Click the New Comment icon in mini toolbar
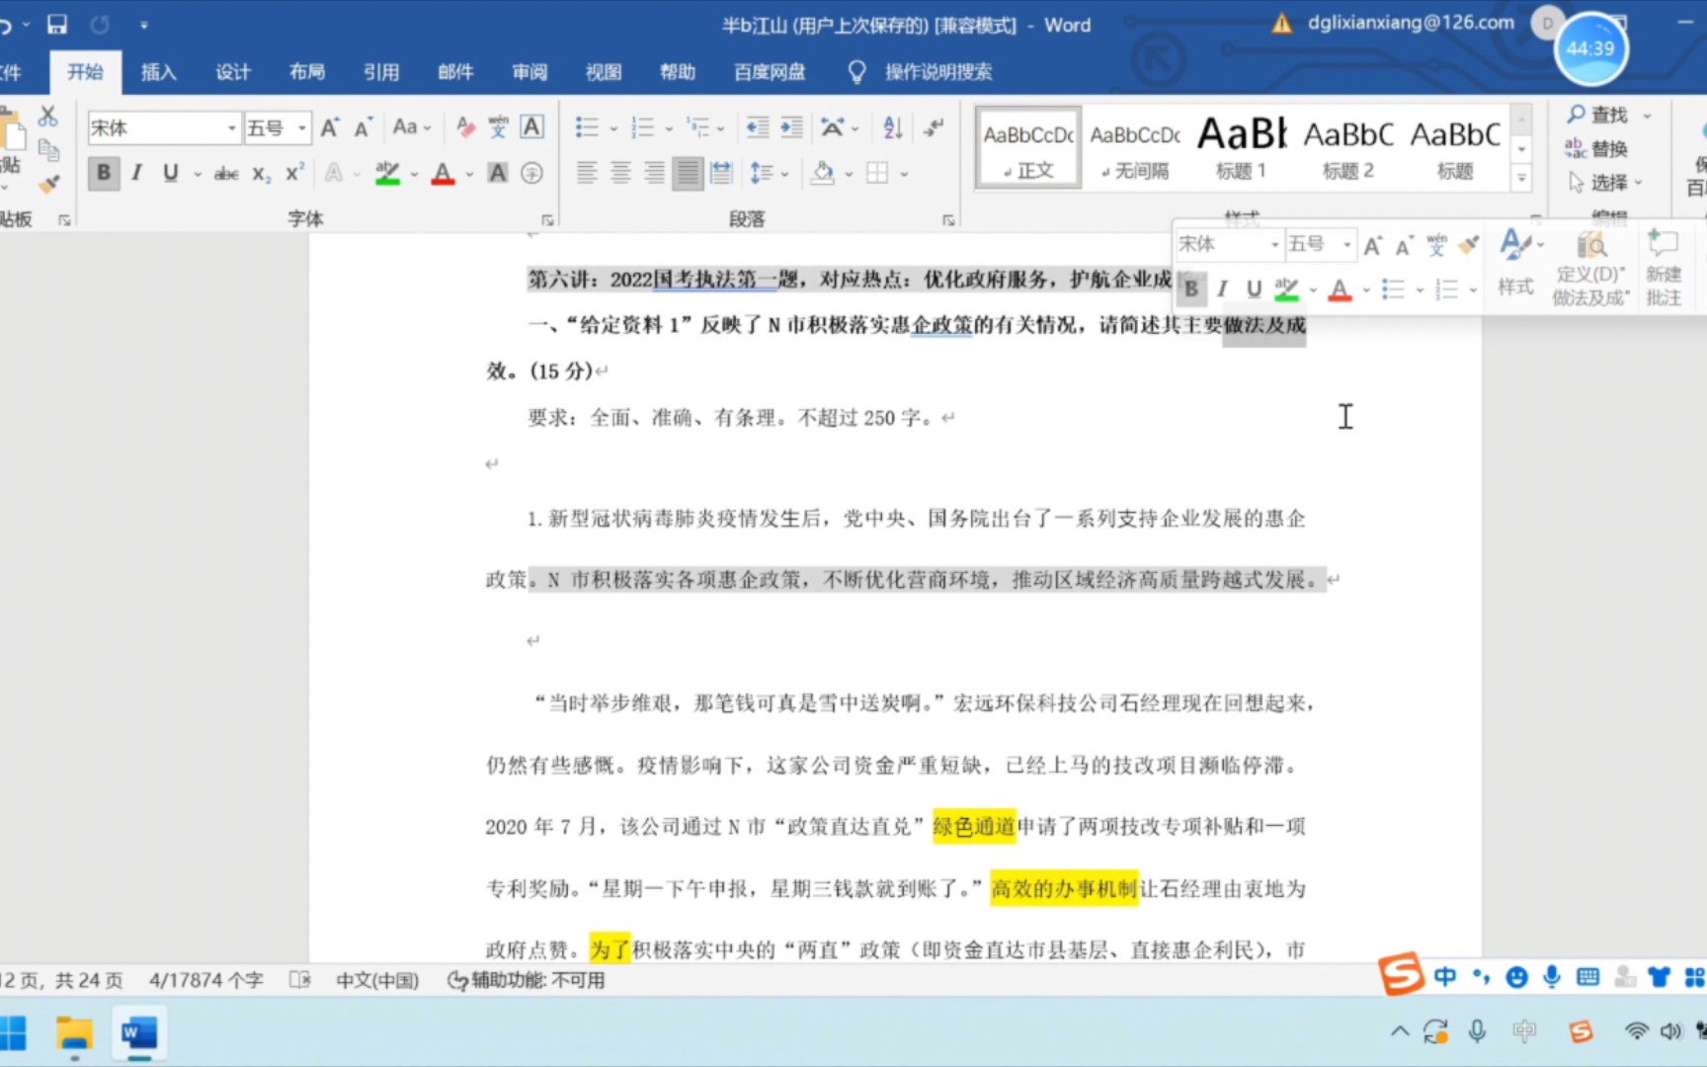 pyautogui.click(x=1664, y=269)
